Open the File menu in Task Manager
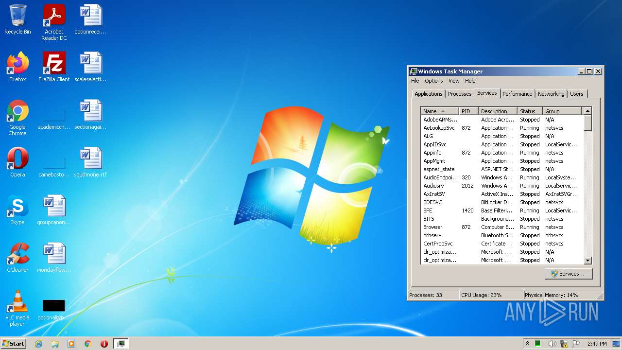The width and height of the screenshot is (622, 350). [x=415, y=81]
